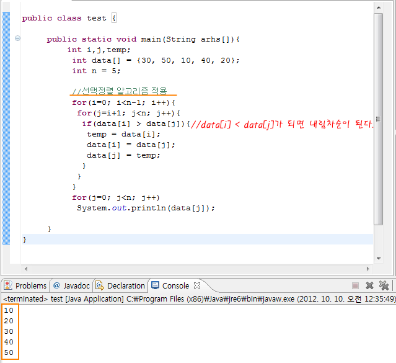This screenshot has width=396, height=363.
Task: Click the editor scroll-down arrow
Action: click(379, 258)
